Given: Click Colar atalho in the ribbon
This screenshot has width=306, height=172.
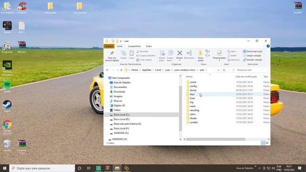Looking at the screenshot, I should coord(144,60).
